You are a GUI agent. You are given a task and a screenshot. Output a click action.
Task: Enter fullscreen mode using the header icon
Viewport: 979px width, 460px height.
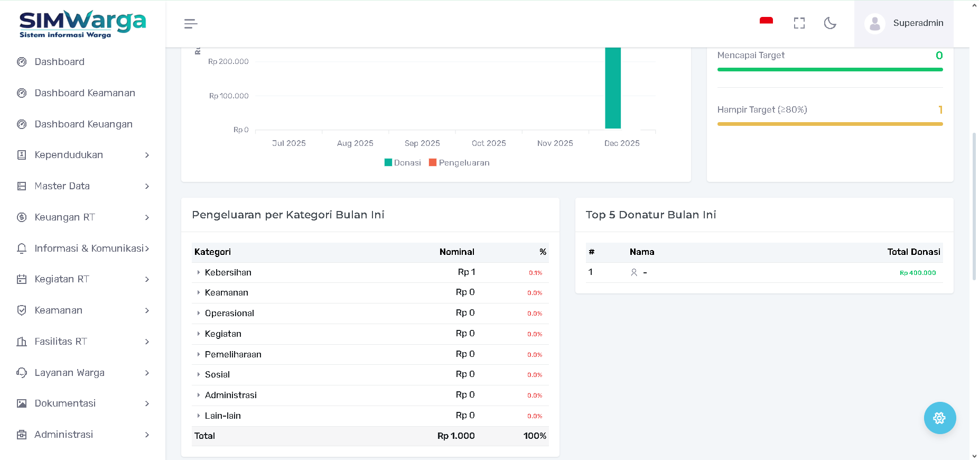click(799, 23)
